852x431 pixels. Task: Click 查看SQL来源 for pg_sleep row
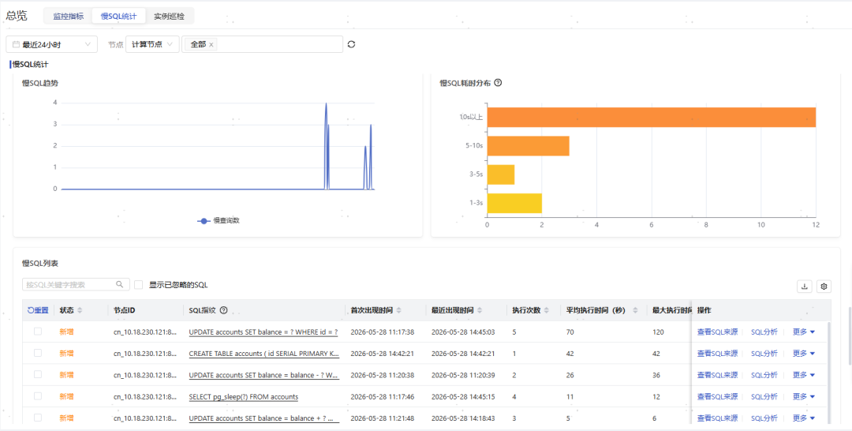click(x=717, y=396)
